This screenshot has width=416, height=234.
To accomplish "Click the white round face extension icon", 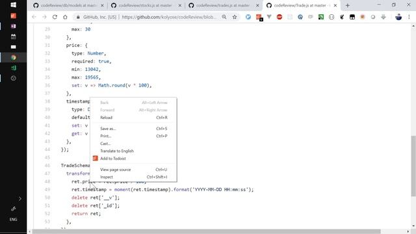I will coord(331,17).
